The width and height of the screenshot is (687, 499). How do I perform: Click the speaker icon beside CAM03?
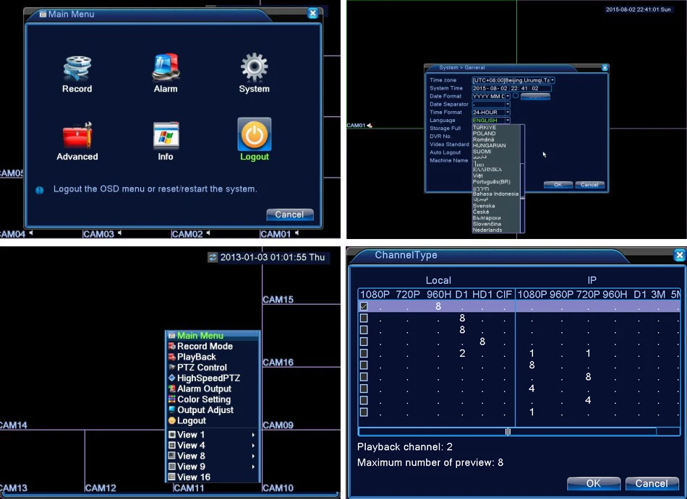(119, 233)
